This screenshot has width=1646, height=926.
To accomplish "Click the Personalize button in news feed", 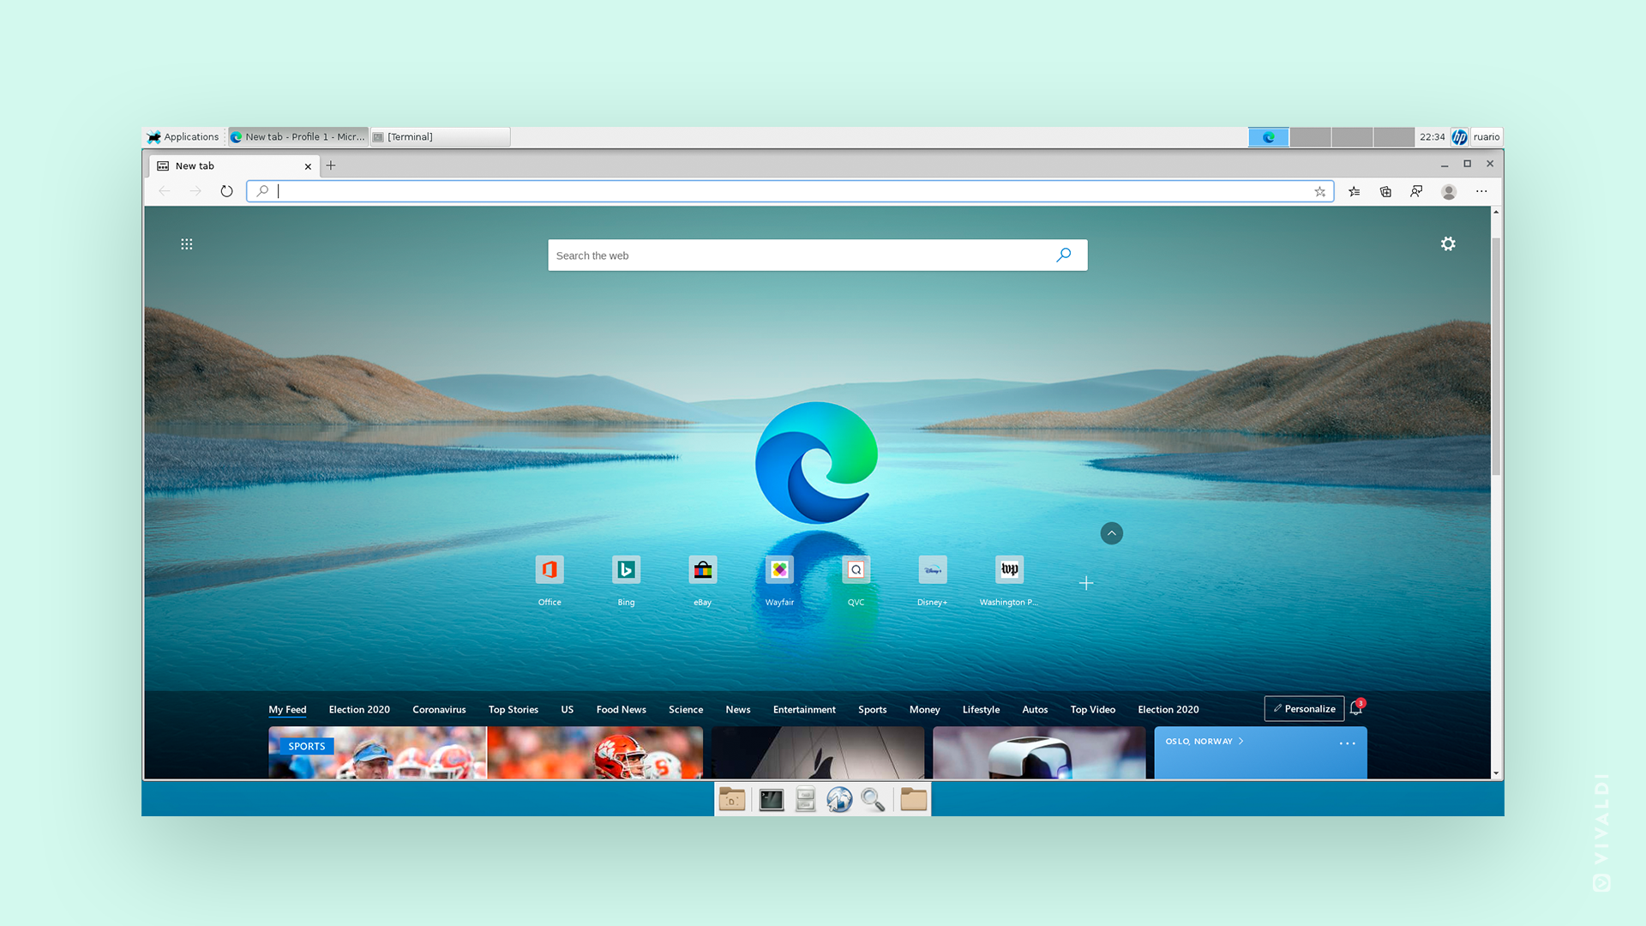I will coord(1302,707).
